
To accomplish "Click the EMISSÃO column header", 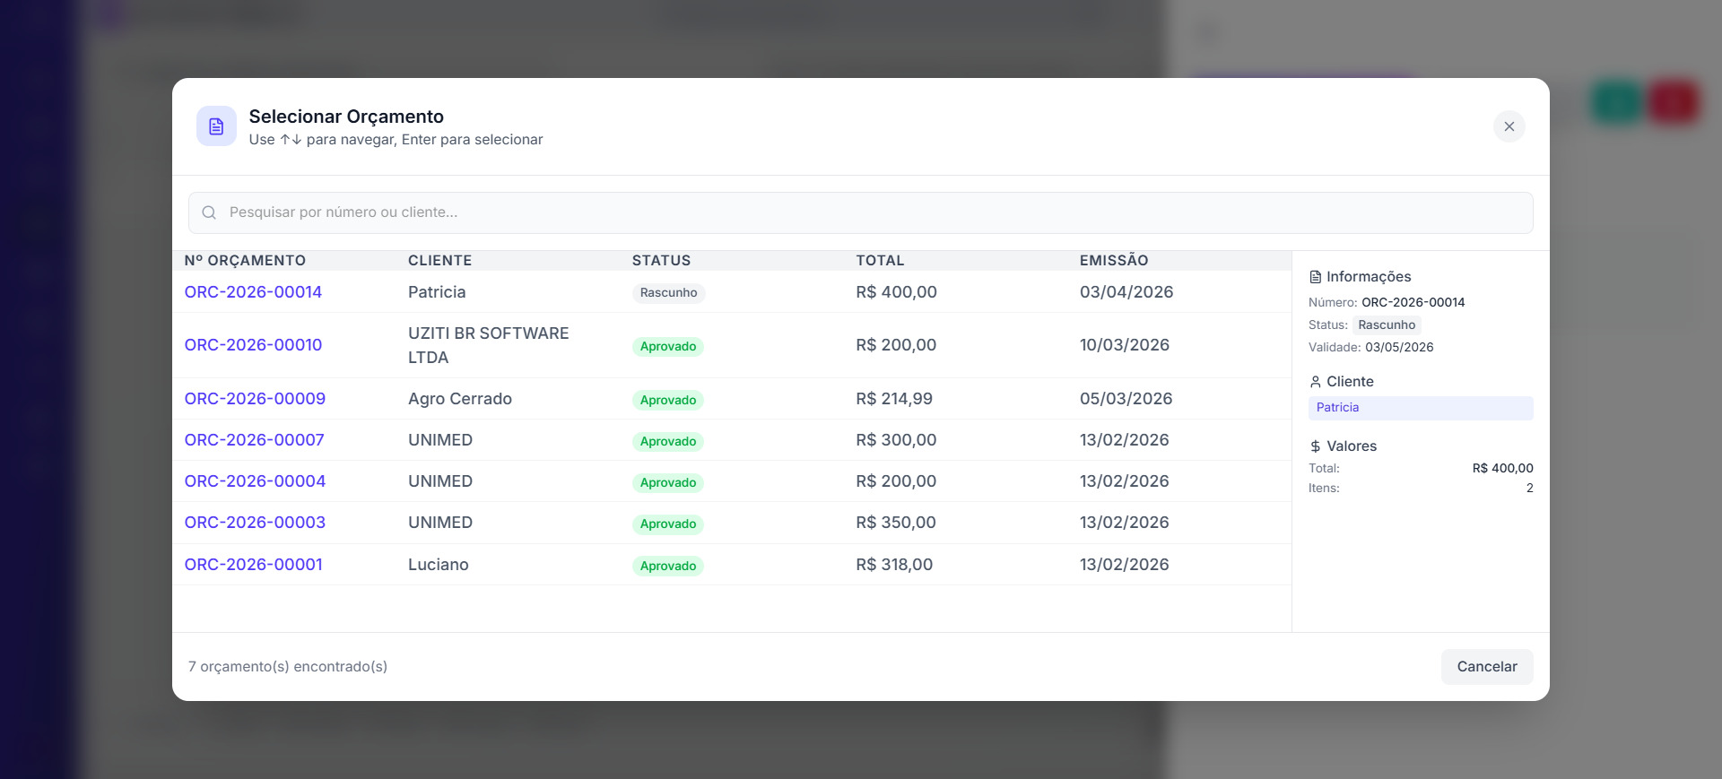I will tap(1113, 261).
